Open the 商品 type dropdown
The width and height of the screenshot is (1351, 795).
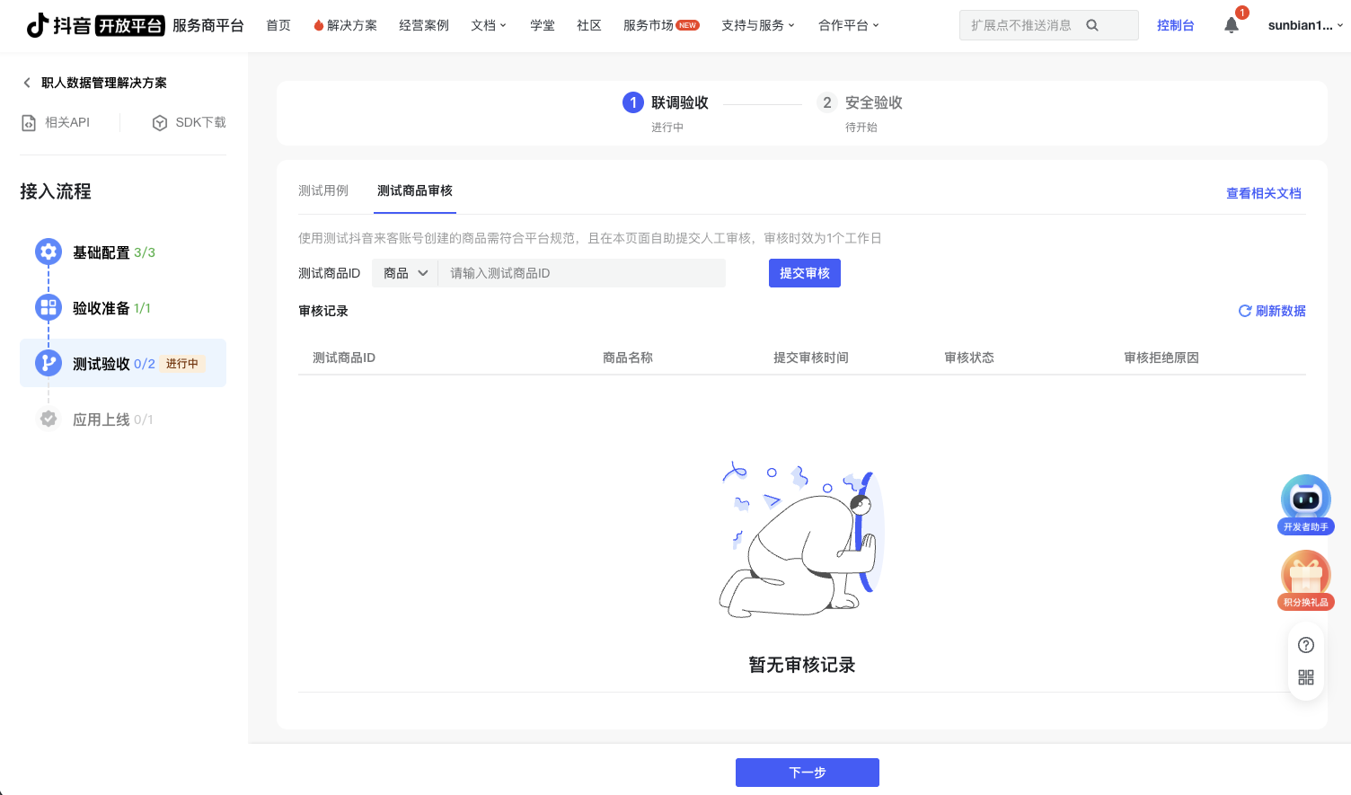405,273
